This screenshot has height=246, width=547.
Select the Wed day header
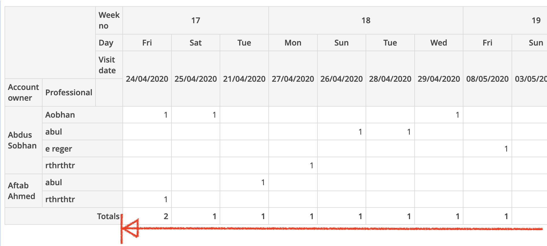pyautogui.click(x=439, y=43)
